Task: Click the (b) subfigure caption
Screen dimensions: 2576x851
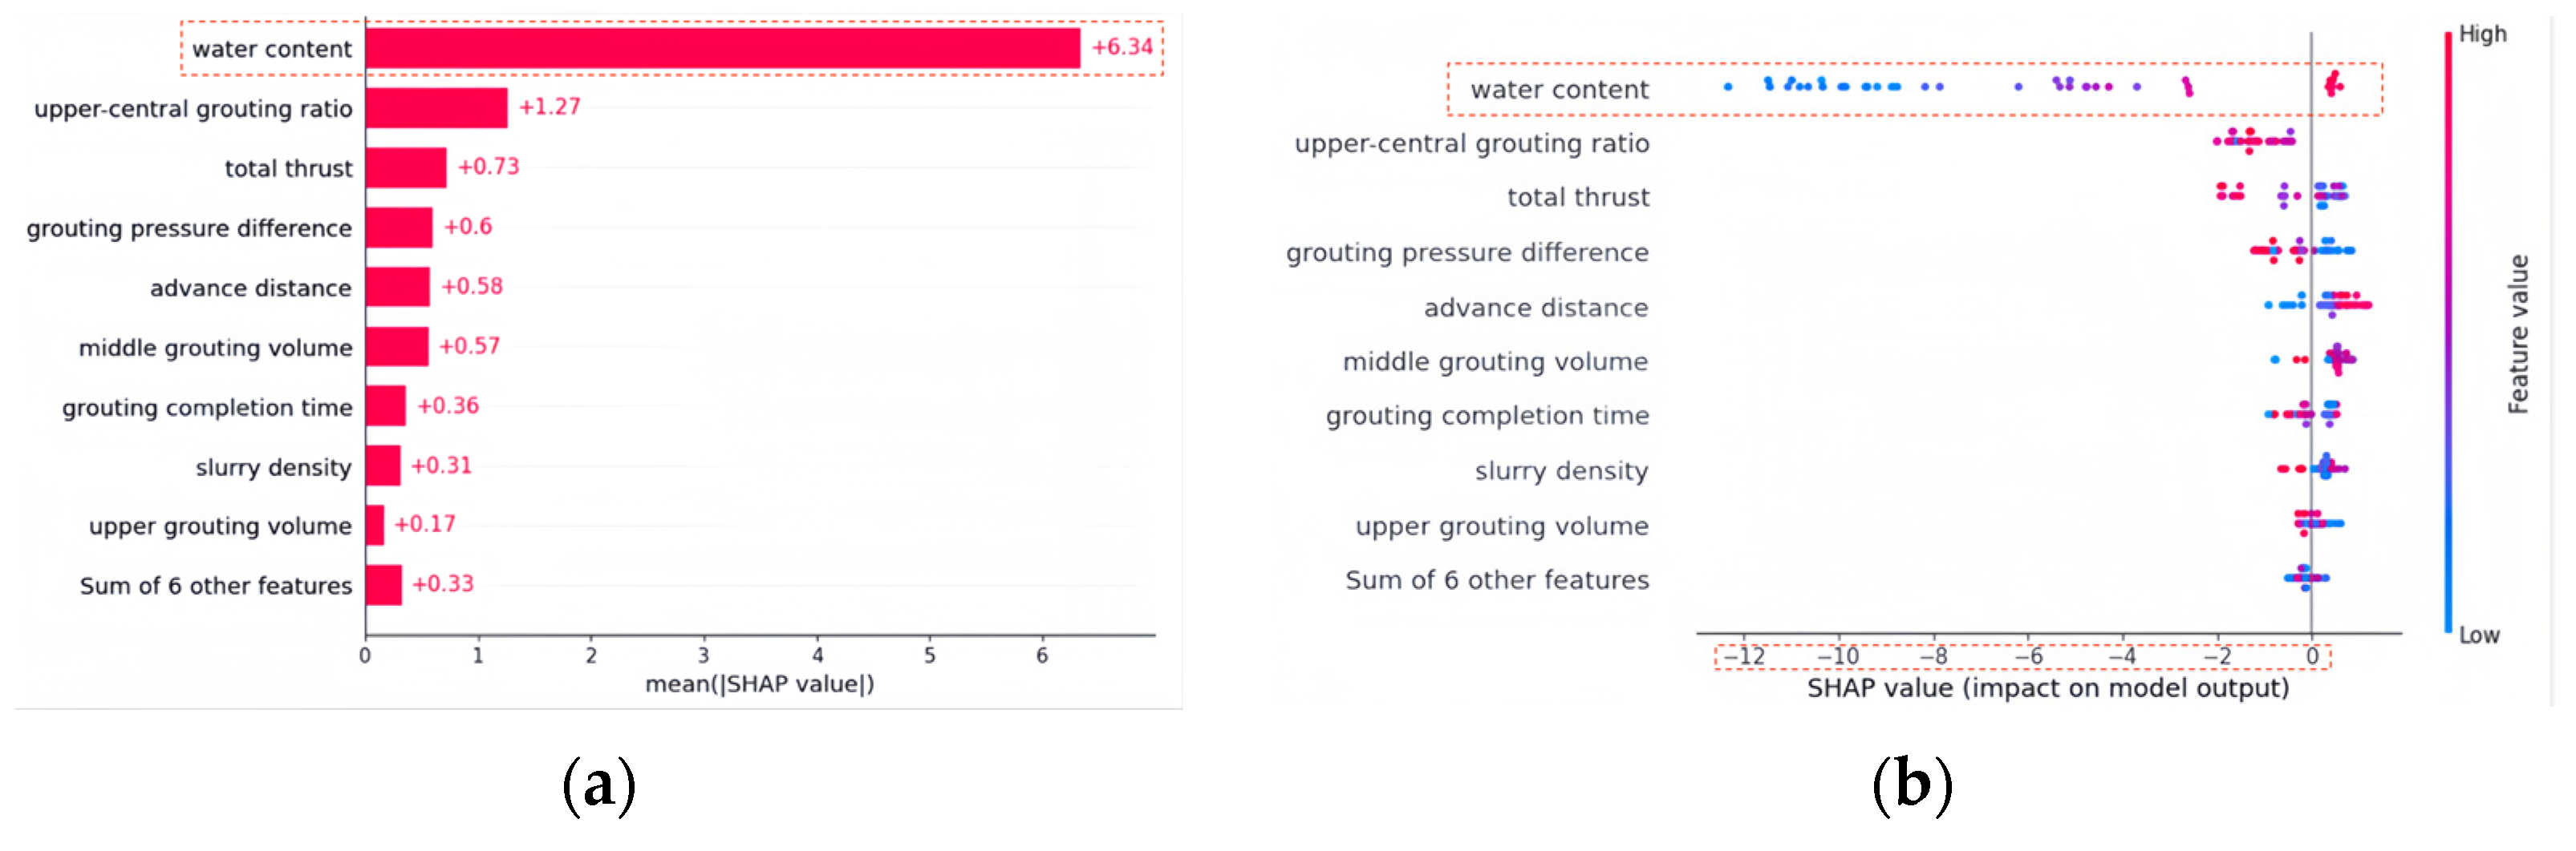Action: click(1911, 785)
